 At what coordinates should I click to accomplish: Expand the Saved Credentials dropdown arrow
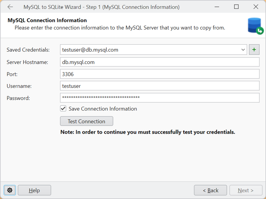click(243, 50)
